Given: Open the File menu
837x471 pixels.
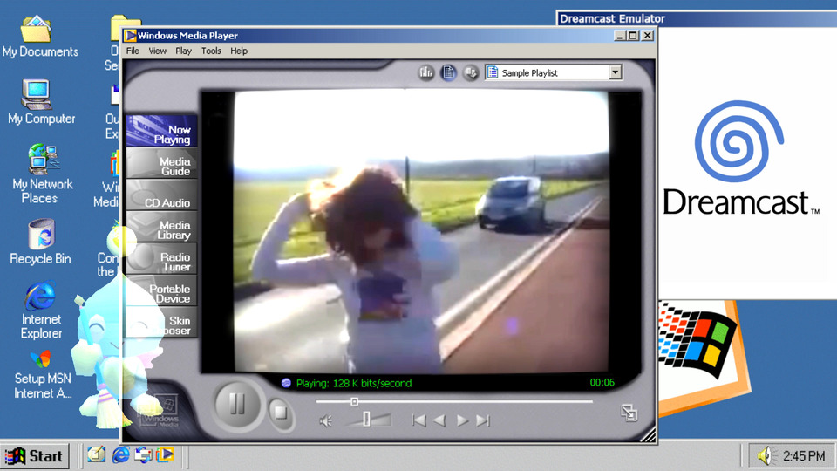Looking at the screenshot, I should [x=133, y=51].
